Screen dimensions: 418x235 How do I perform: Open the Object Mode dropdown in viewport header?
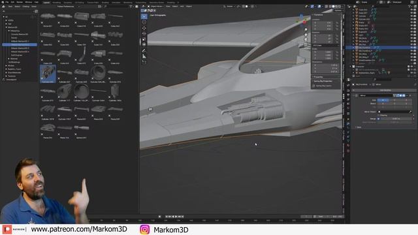[155, 7]
